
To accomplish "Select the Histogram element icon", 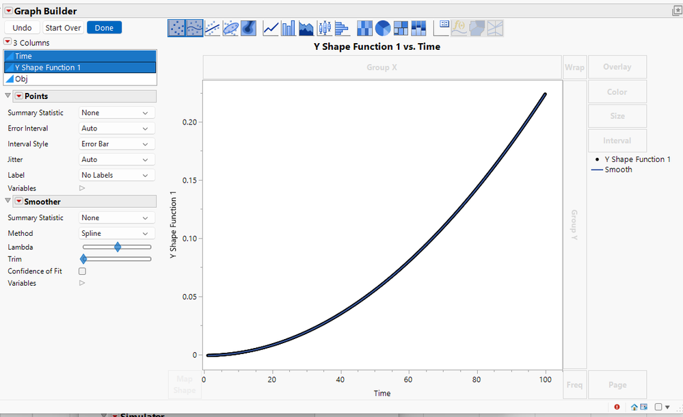I will [342, 28].
